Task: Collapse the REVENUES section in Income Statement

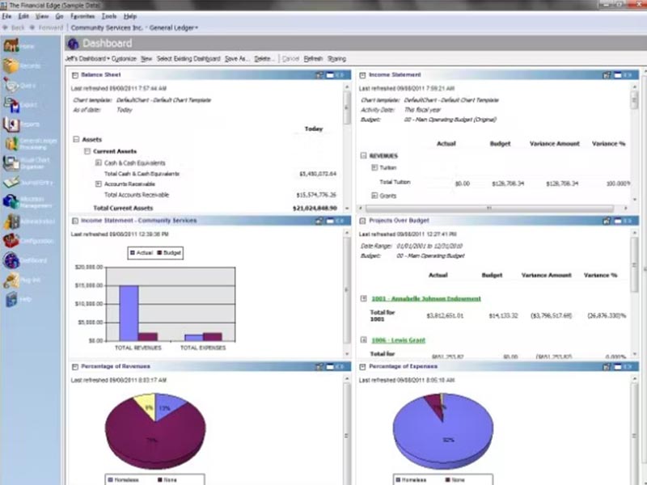Action: (363, 154)
